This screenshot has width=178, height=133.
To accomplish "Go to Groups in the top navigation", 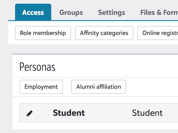I will [x=71, y=12].
